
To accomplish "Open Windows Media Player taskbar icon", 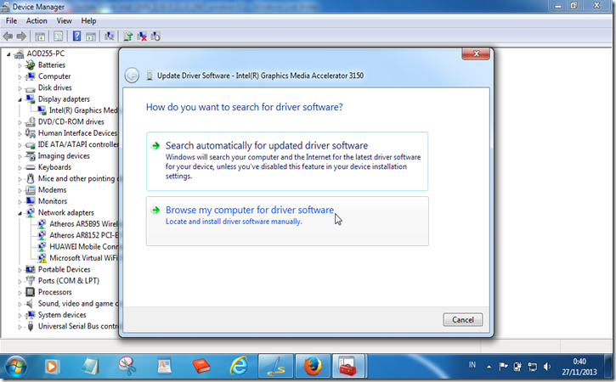I will pos(52,367).
